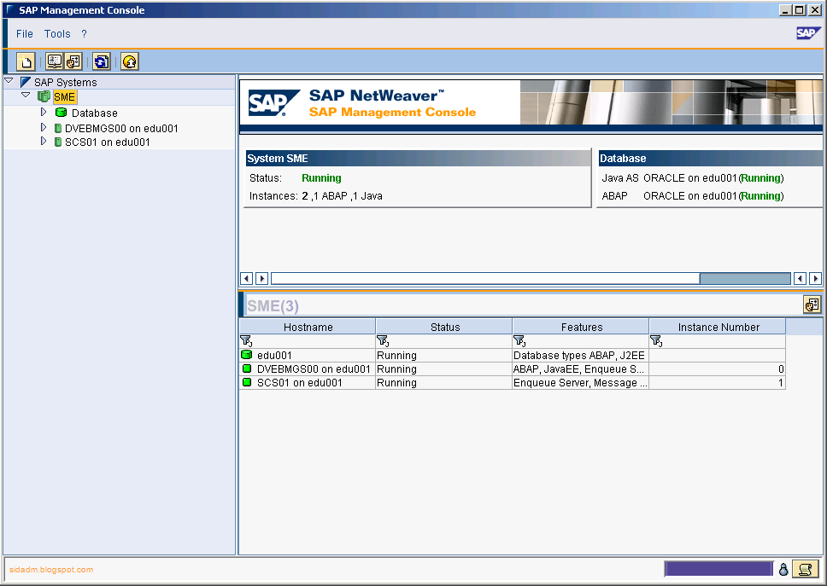This screenshot has height=586, width=827.
Task: Expand the SCS01 on edu001 node
Action: point(44,141)
